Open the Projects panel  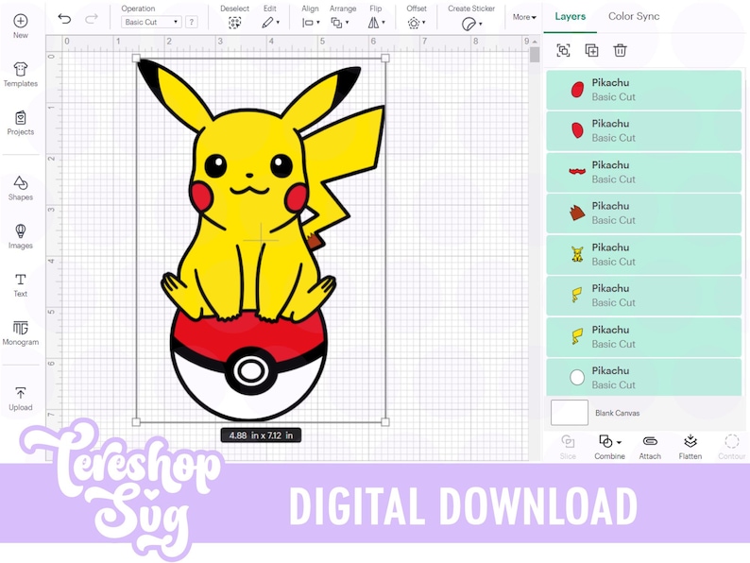(x=20, y=123)
